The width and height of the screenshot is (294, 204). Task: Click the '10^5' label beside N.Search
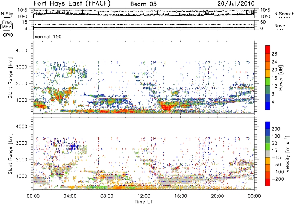[x=265, y=10]
